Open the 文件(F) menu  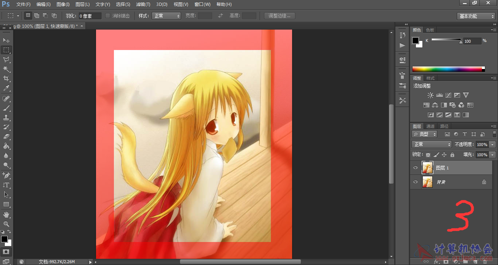[x=23, y=4]
